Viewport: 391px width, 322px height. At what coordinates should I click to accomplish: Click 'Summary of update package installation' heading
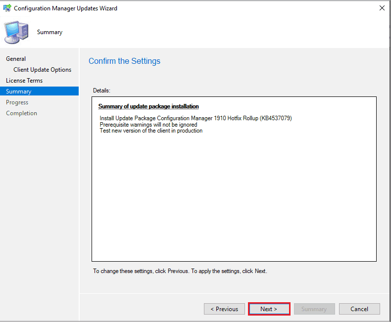click(148, 106)
